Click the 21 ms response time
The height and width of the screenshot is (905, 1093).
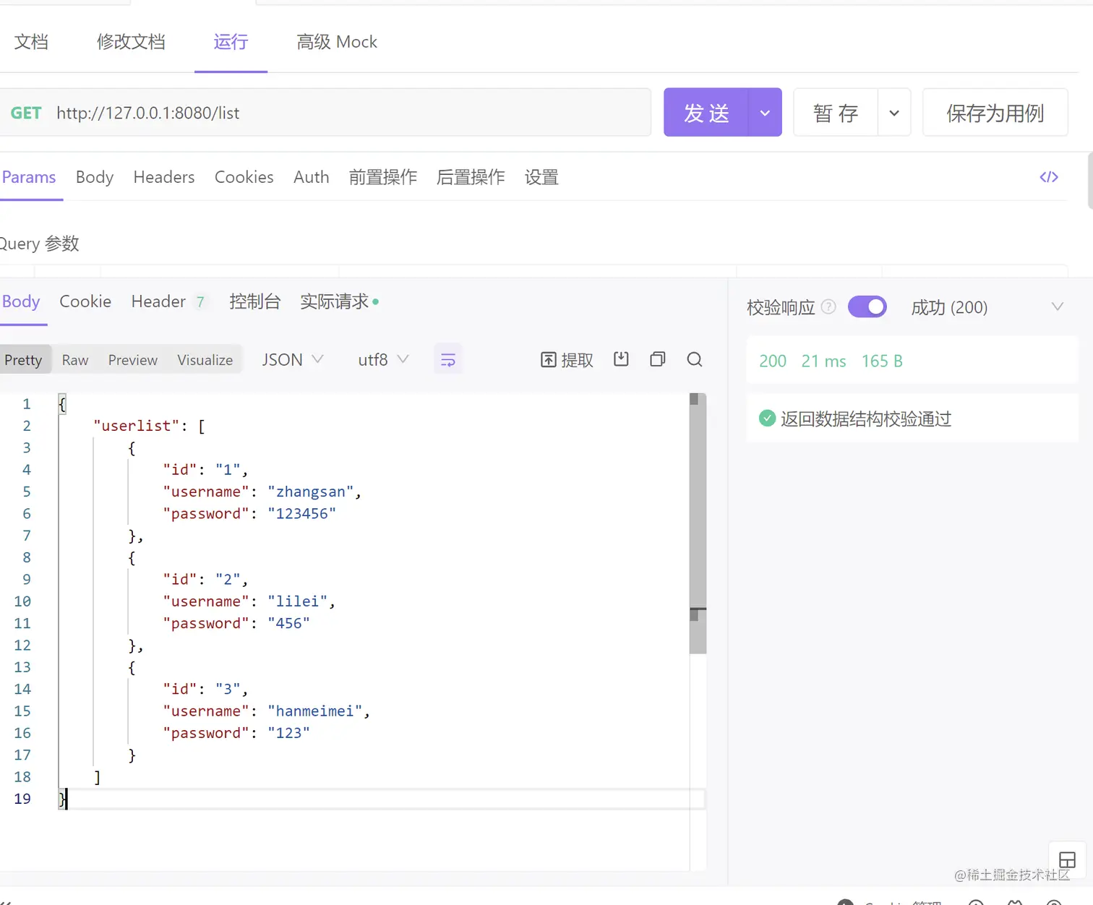click(x=823, y=361)
